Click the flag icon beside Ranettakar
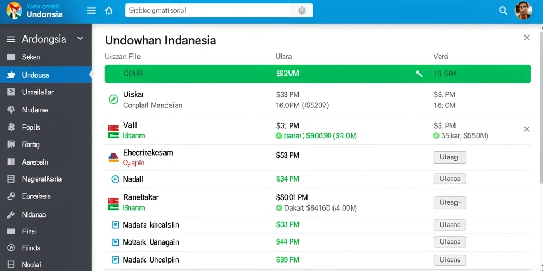The height and width of the screenshot is (271, 543). (113, 204)
